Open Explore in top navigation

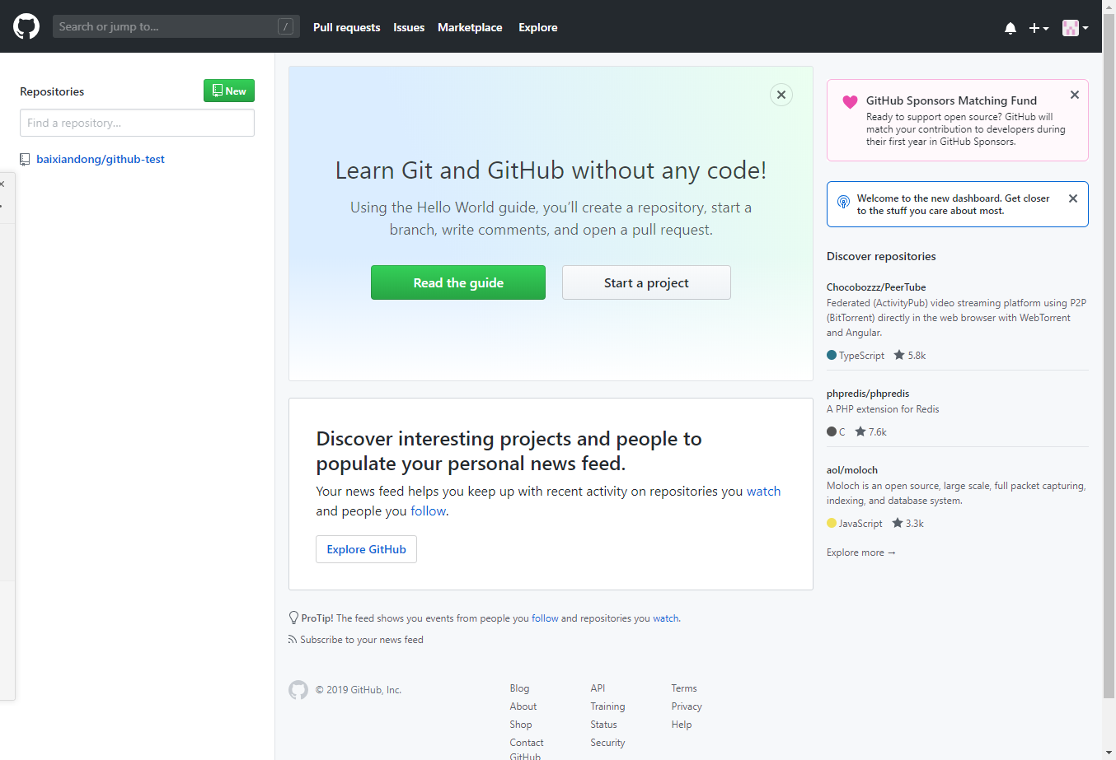coord(538,27)
